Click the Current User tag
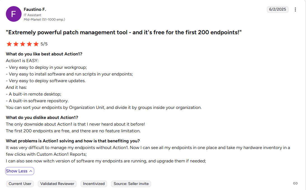The height and width of the screenshot is (190, 306). pyautogui.click(x=20, y=184)
